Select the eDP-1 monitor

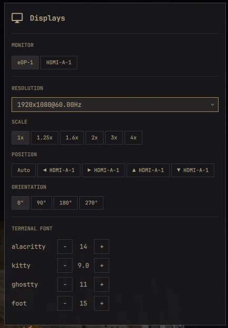(25, 63)
